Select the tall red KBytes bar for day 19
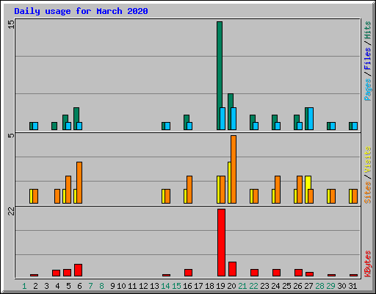This screenshot has width=376, height=294. point(222,243)
